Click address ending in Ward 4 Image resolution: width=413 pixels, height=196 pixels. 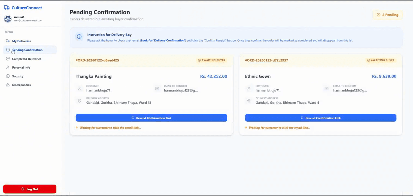[x=287, y=103]
